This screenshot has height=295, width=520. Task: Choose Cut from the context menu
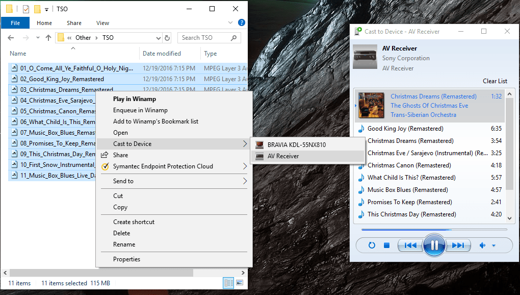tap(118, 196)
